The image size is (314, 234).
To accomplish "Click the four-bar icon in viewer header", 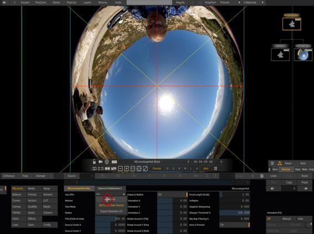I will (114, 162).
